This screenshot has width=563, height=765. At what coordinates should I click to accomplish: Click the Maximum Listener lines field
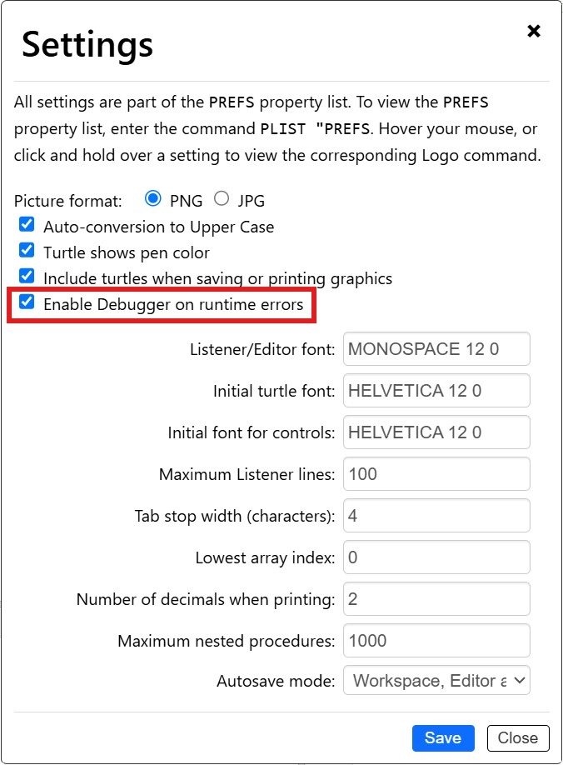coord(436,474)
